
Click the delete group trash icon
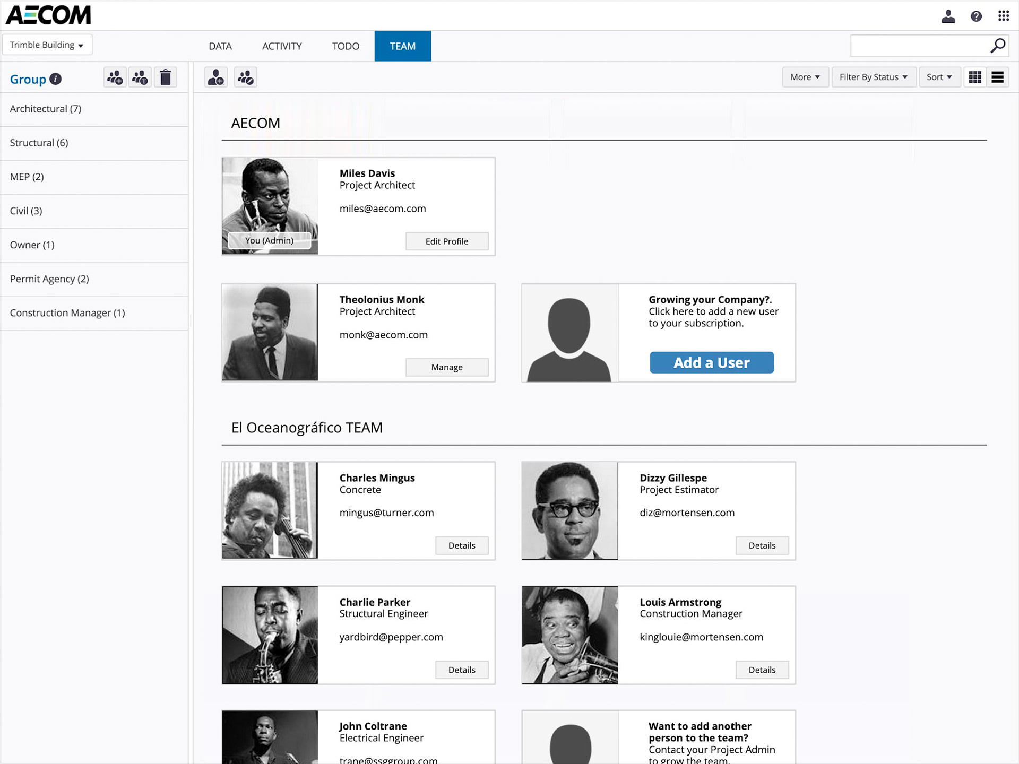click(x=166, y=78)
